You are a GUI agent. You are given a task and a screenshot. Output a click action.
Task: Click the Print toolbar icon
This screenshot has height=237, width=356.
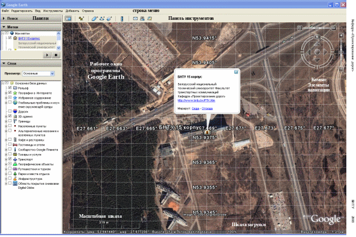pos(142,19)
